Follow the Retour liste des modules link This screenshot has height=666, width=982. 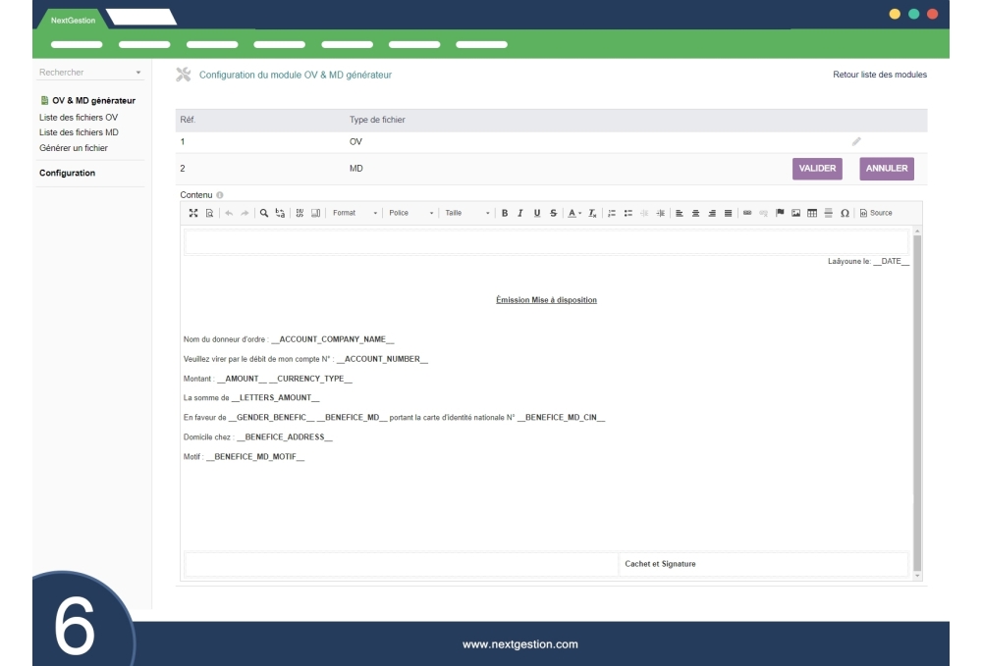pyautogui.click(x=879, y=75)
